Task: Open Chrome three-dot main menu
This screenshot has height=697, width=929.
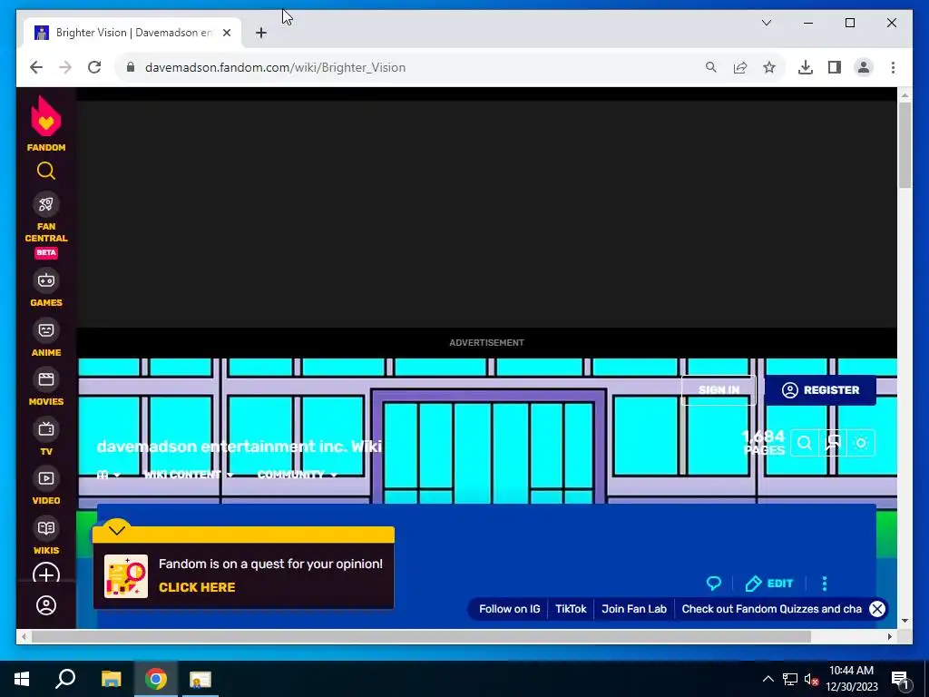Action: tap(893, 67)
